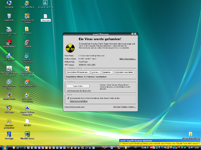This screenshot has height=150, width=201.
Task: Choose the In Container verschieben button
Action: [x=124, y=72]
